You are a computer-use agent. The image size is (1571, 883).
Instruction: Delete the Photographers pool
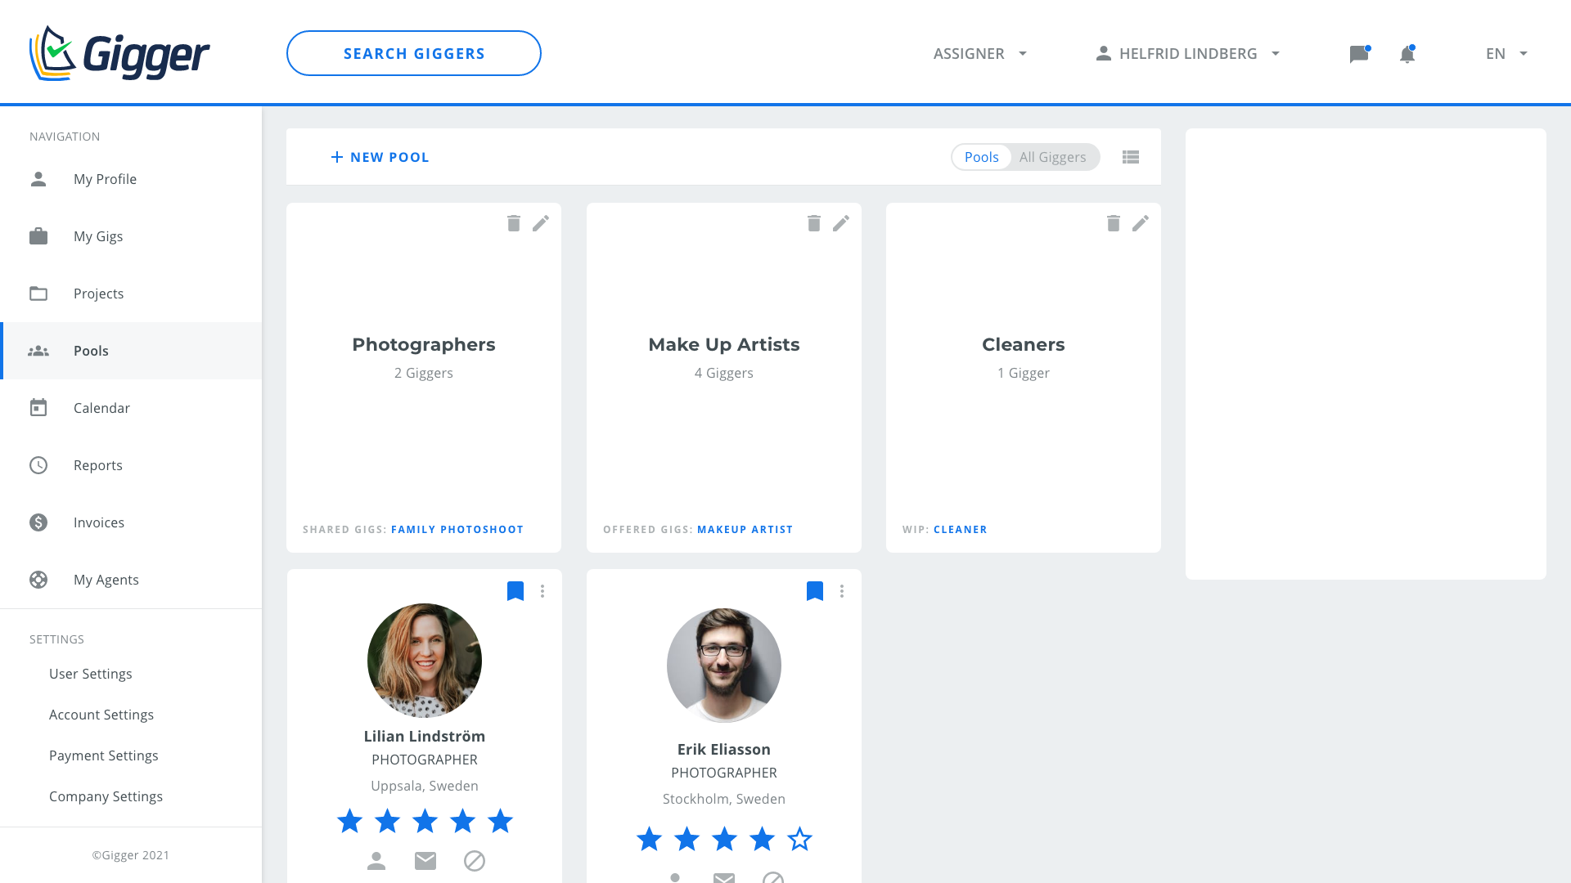coord(514,223)
